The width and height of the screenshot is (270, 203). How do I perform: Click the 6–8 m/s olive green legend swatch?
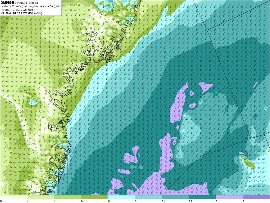(94, 197)
